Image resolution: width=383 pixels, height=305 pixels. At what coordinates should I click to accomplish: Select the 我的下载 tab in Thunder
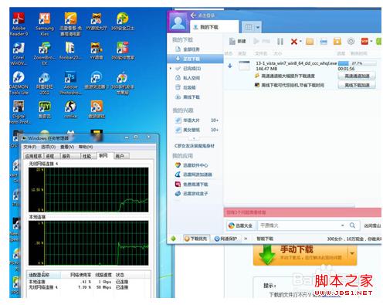tap(214, 27)
